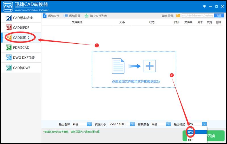Click the 点击添加文件或将文件拖拽到此处 link
227x144 pixels.
coord(136,82)
